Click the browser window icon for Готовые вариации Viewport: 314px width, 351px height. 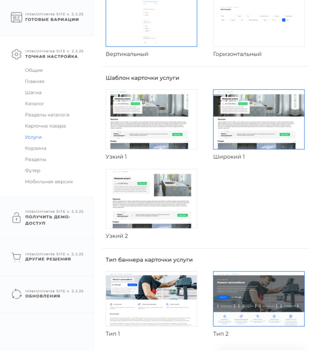tap(16, 18)
